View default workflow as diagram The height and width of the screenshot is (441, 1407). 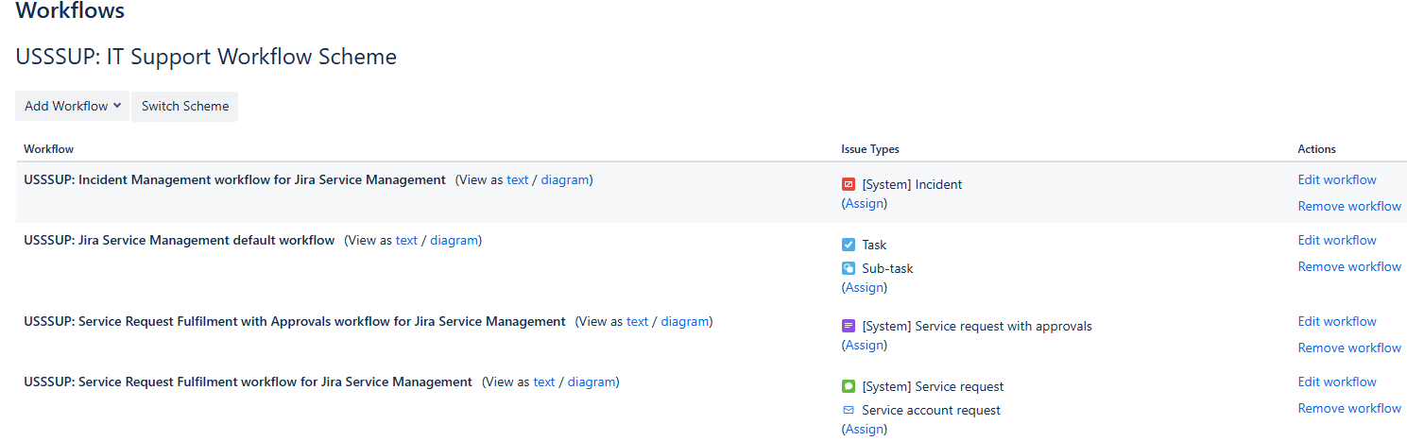pyautogui.click(x=455, y=240)
